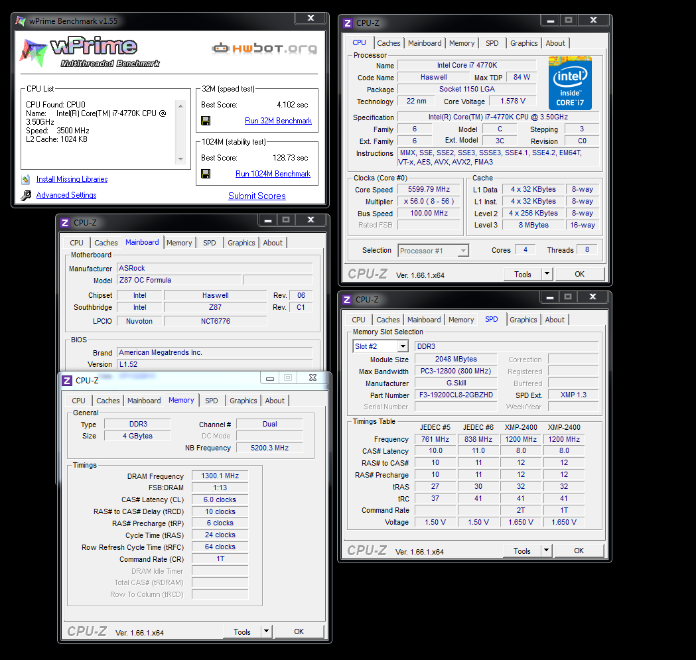This screenshot has width=696, height=660.
Task: Switch to Memory tab in the SPD window
Action: coord(461,320)
